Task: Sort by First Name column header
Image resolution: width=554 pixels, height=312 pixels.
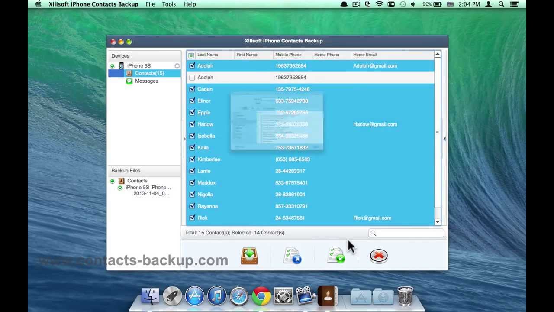Action: pos(247,55)
